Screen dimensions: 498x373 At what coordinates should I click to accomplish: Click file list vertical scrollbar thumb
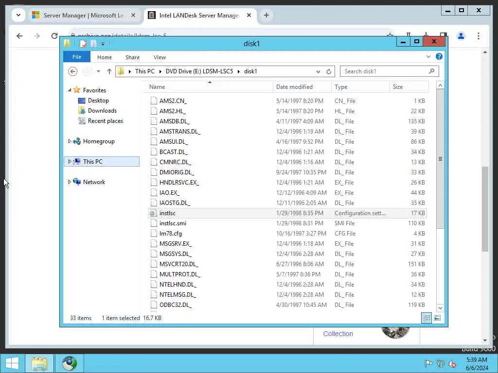click(x=440, y=159)
